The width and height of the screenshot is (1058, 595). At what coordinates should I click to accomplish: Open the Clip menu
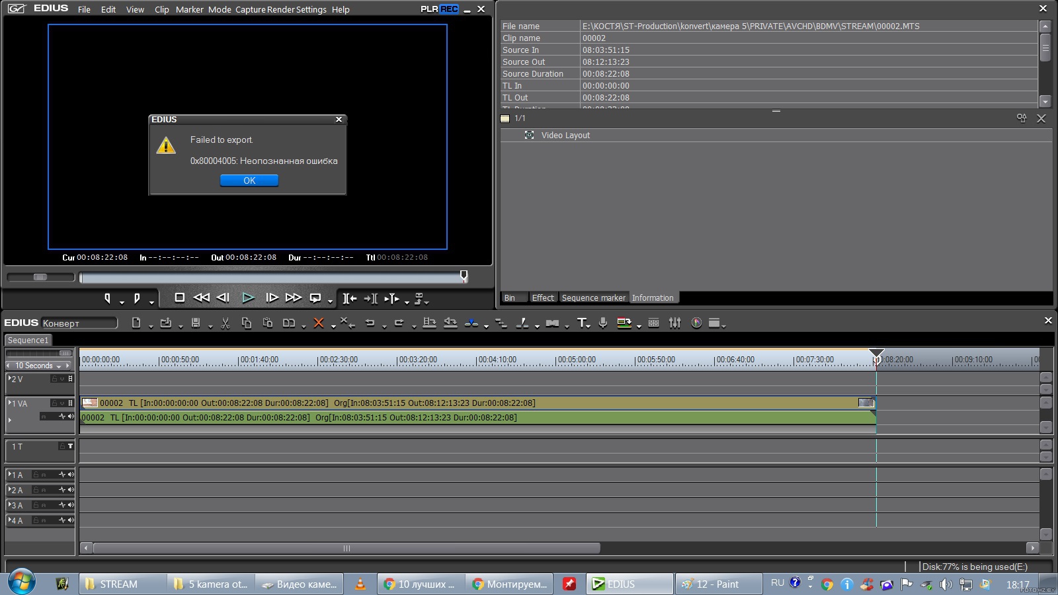tap(161, 9)
